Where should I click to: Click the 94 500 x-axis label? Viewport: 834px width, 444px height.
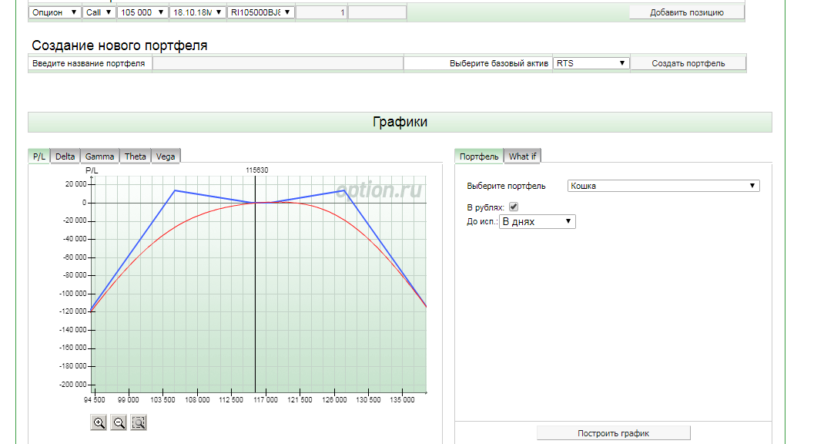point(95,400)
